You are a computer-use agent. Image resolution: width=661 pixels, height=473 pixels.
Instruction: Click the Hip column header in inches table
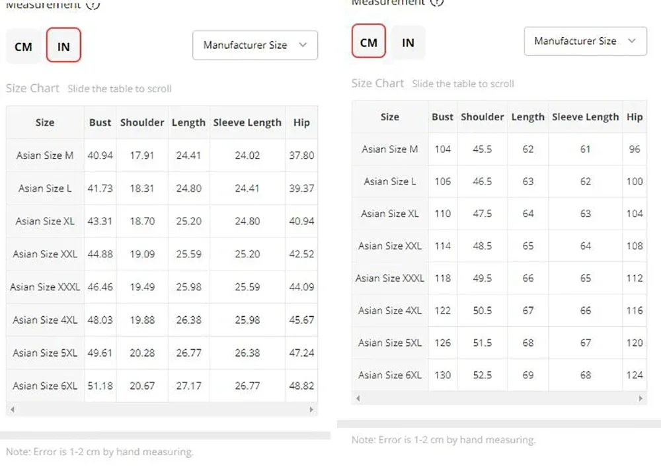tap(301, 122)
